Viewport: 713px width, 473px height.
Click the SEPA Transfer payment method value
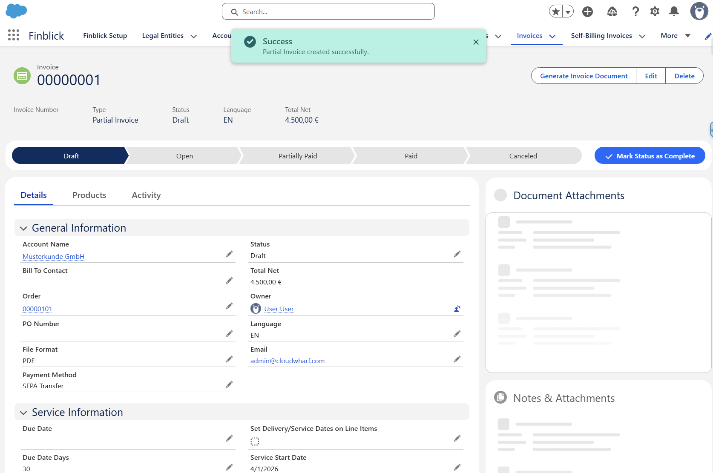point(43,386)
